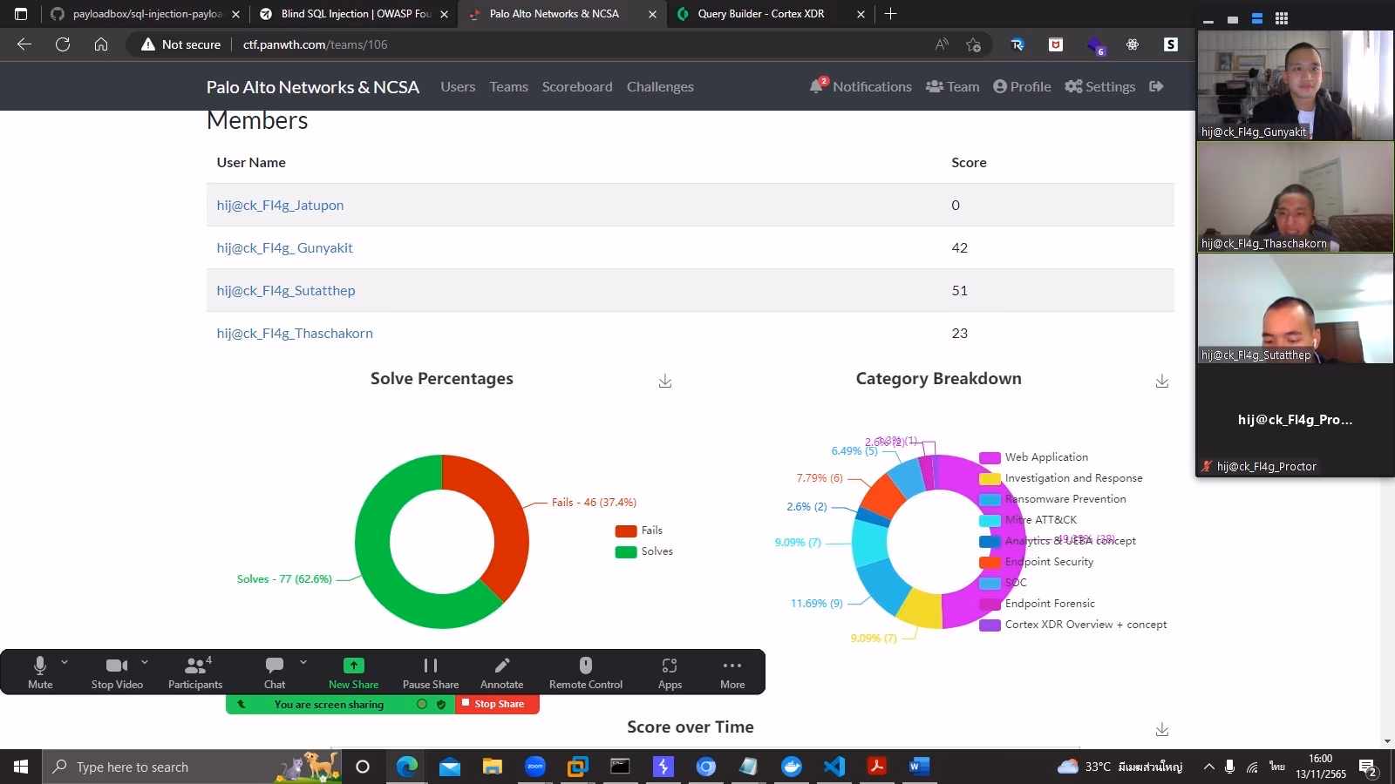Download the Score over Time chart
1395x784 pixels.
pos(1162,729)
